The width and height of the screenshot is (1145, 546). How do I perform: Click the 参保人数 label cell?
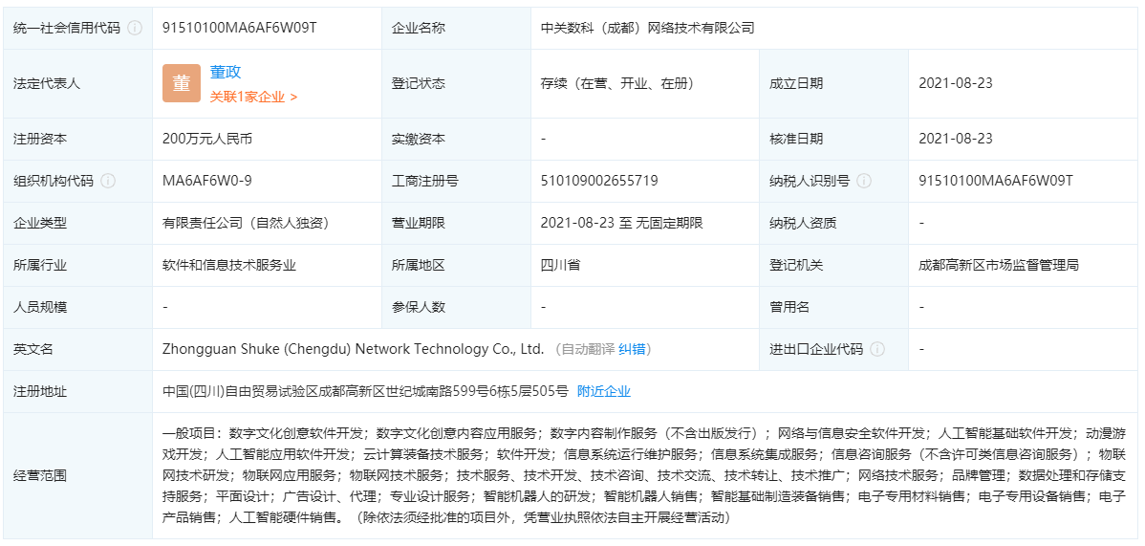457,307
